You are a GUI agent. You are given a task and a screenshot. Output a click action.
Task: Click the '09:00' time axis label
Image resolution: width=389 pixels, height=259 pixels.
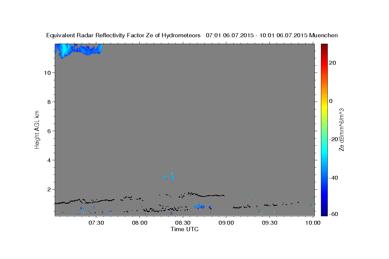click(226, 223)
